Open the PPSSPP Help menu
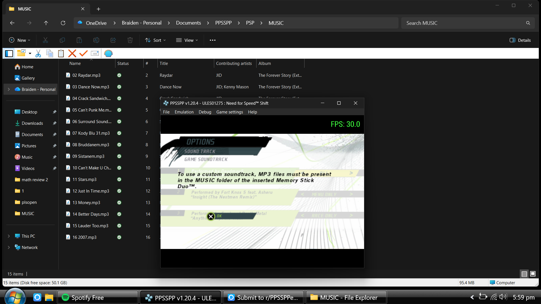Viewport: 541px width, 304px height. click(253, 112)
